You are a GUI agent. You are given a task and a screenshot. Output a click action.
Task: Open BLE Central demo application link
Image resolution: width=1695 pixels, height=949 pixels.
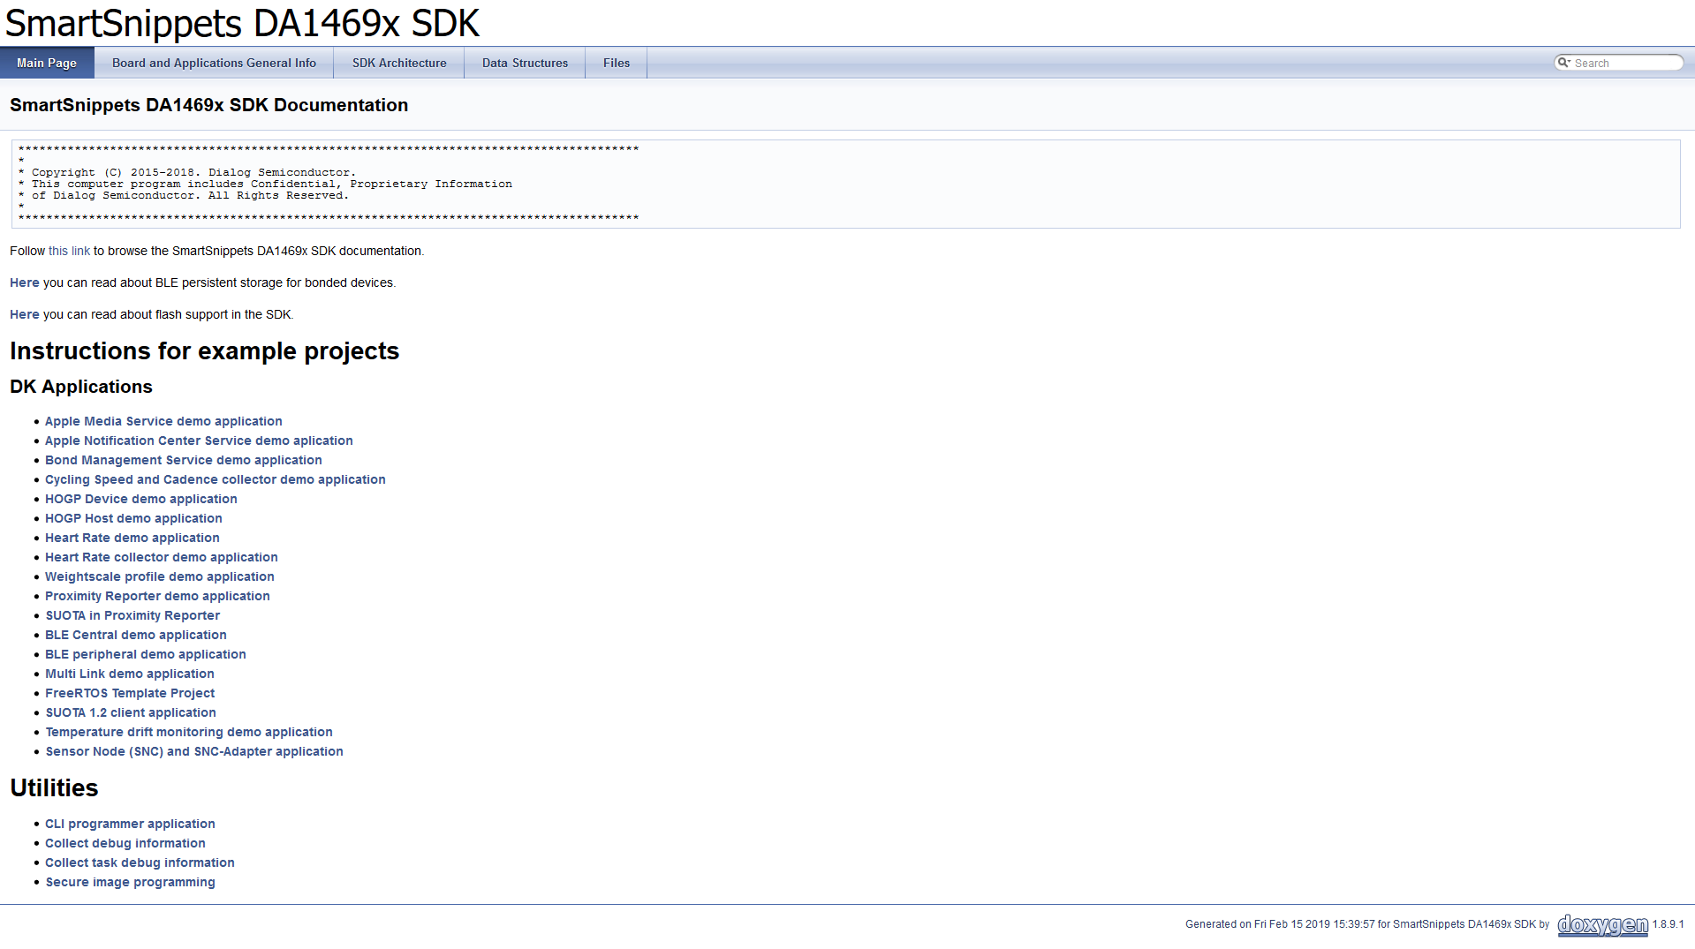click(136, 635)
